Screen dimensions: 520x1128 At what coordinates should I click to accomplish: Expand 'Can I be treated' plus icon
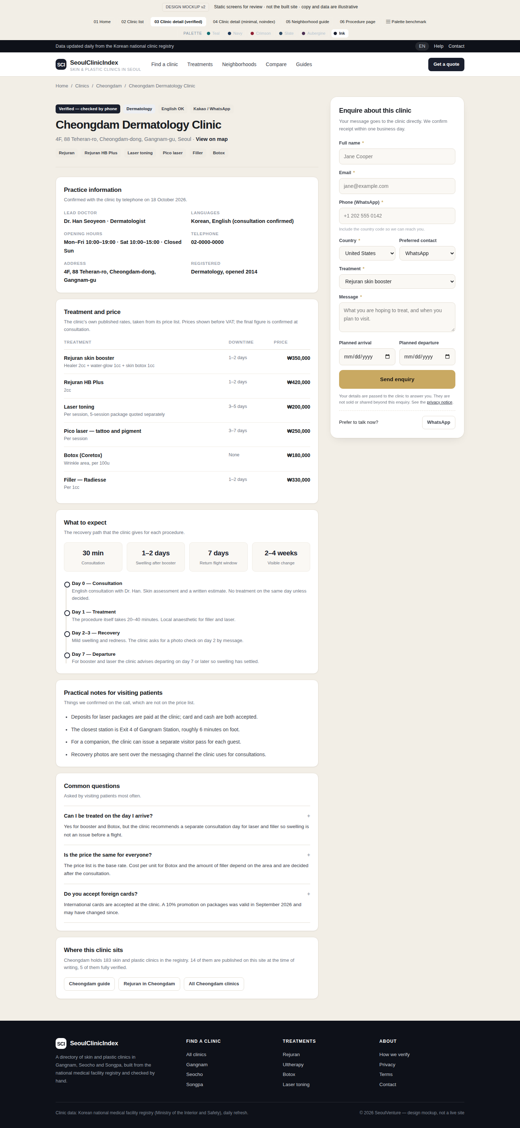[309, 816]
